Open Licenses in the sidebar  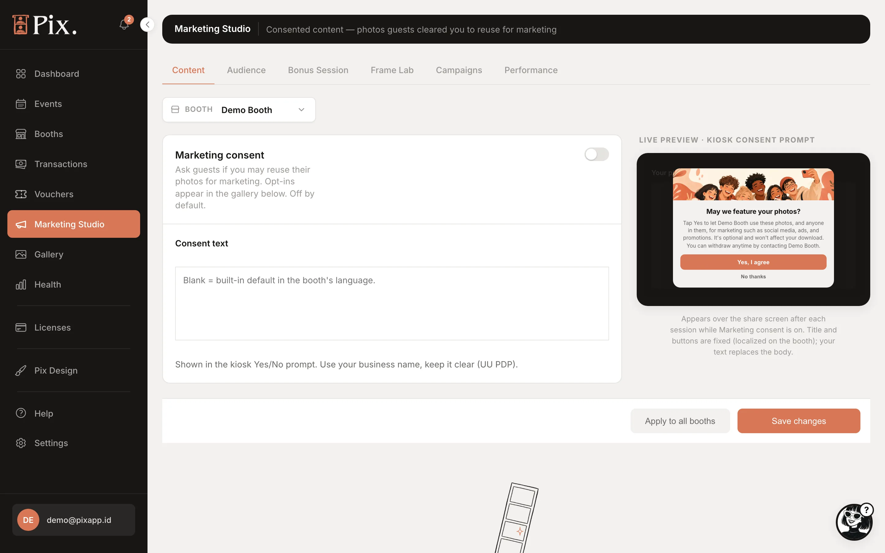tap(73, 327)
